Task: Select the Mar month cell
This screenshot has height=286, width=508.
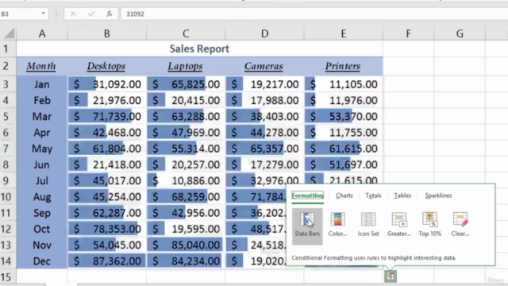Action: [42, 117]
